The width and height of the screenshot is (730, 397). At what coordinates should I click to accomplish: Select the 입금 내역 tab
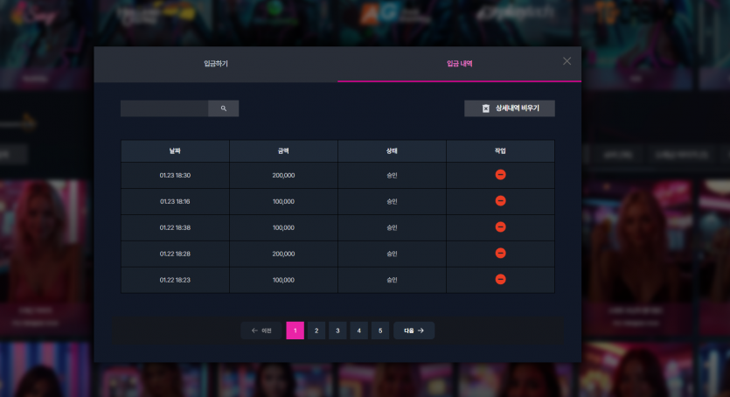click(x=460, y=64)
